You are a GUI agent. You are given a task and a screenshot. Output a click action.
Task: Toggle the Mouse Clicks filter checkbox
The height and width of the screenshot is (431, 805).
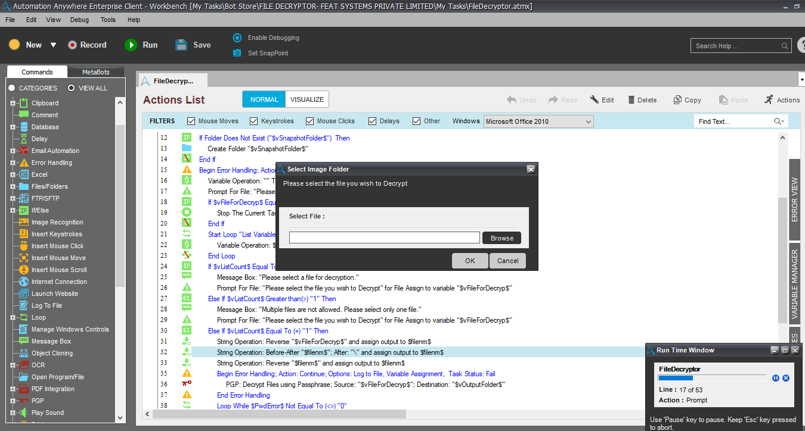pos(309,121)
